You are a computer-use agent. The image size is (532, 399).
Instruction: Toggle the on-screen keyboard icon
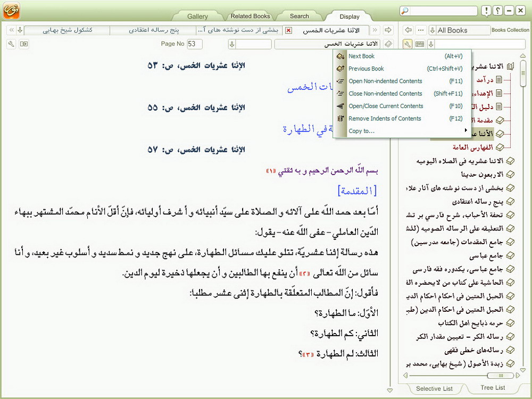[x=420, y=44]
